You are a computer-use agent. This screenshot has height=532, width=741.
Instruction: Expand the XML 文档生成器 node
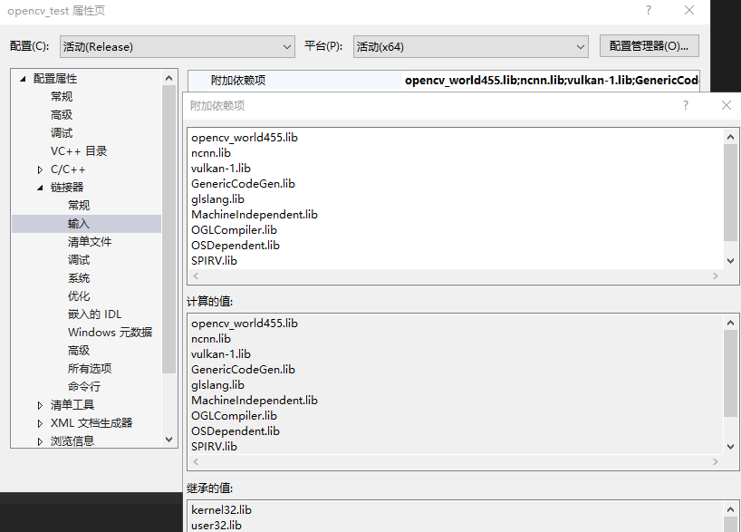click(40, 423)
